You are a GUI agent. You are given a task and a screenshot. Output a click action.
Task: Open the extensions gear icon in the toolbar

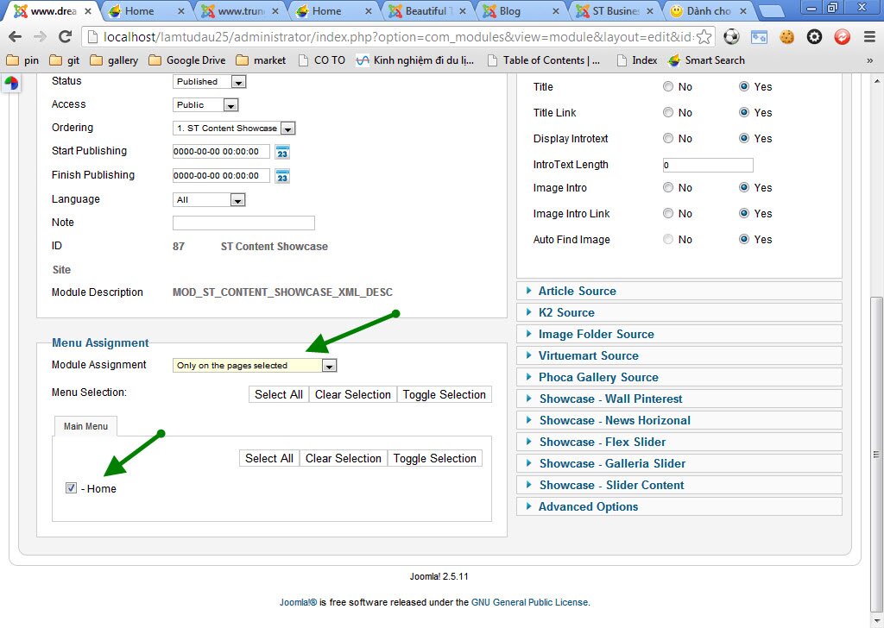[x=812, y=37]
